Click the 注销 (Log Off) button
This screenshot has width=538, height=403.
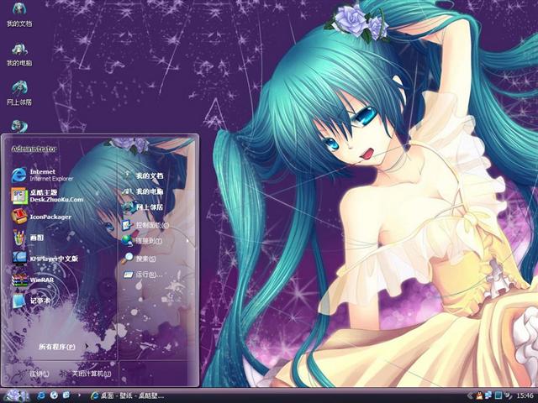pos(38,373)
